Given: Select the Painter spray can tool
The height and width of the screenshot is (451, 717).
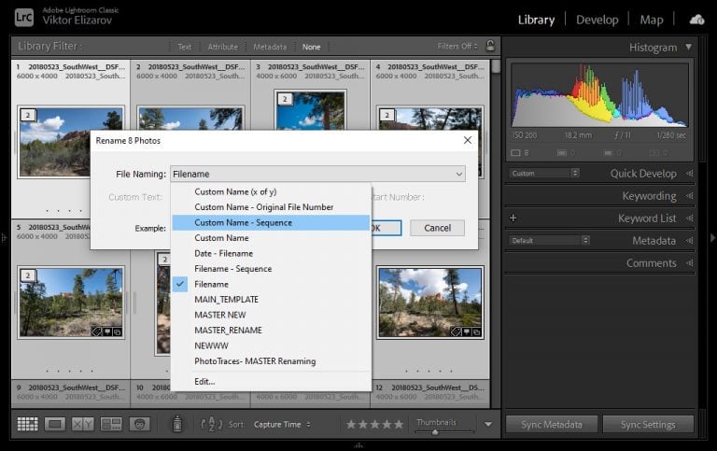Looking at the screenshot, I should click(x=177, y=424).
